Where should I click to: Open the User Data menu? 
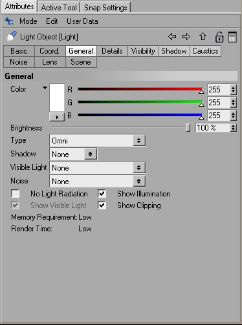point(82,21)
